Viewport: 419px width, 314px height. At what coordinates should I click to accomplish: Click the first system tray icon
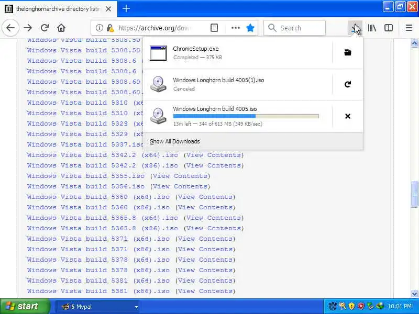point(333,306)
